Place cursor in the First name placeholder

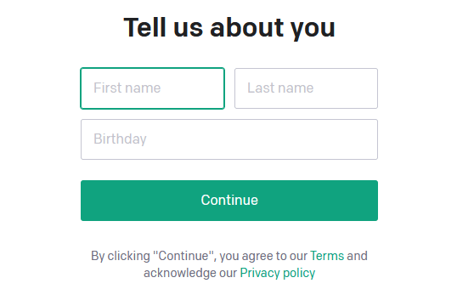pyautogui.click(x=127, y=88)
